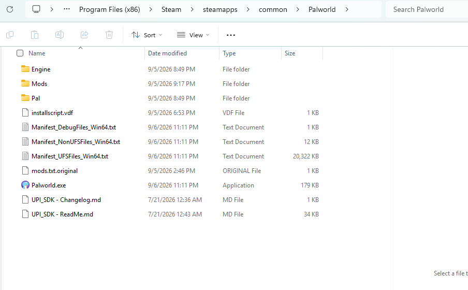Click the Refresh icon
Image resolution: width=468 pixels, height=290 pixels.
tap(10, 9)
